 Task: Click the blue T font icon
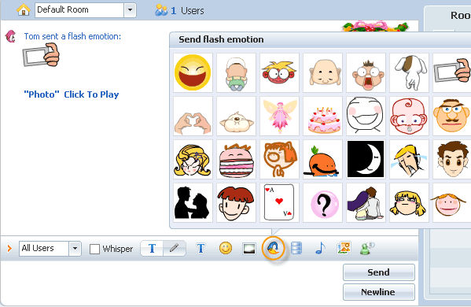tap(201, 249)
